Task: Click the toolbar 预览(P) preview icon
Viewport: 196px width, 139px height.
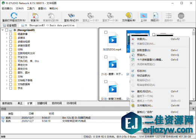Action: pos(155,16)
